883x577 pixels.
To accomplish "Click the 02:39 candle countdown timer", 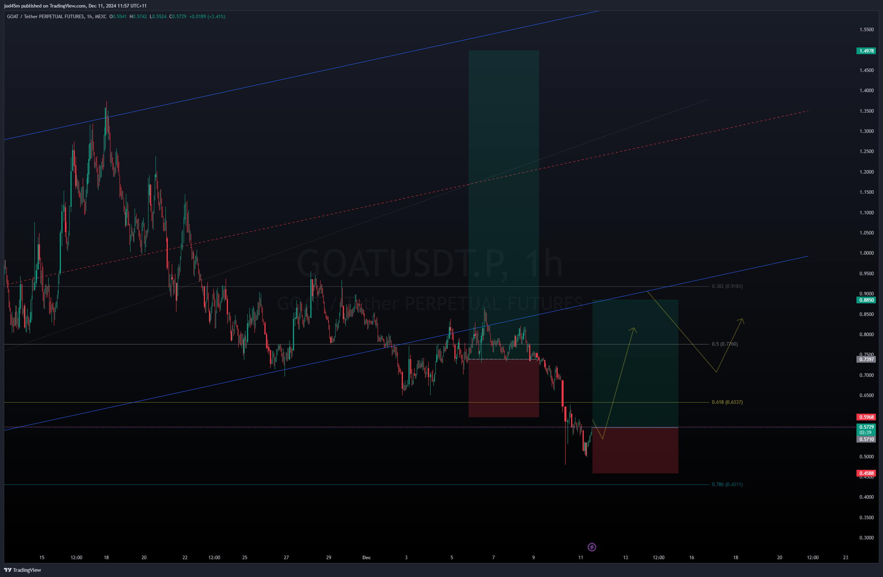I will (866, 433).
